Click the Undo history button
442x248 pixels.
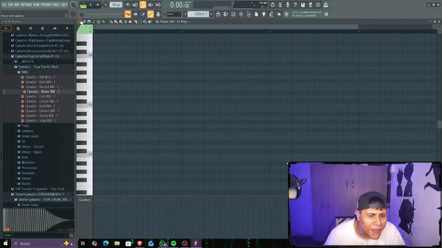[273, 5]
